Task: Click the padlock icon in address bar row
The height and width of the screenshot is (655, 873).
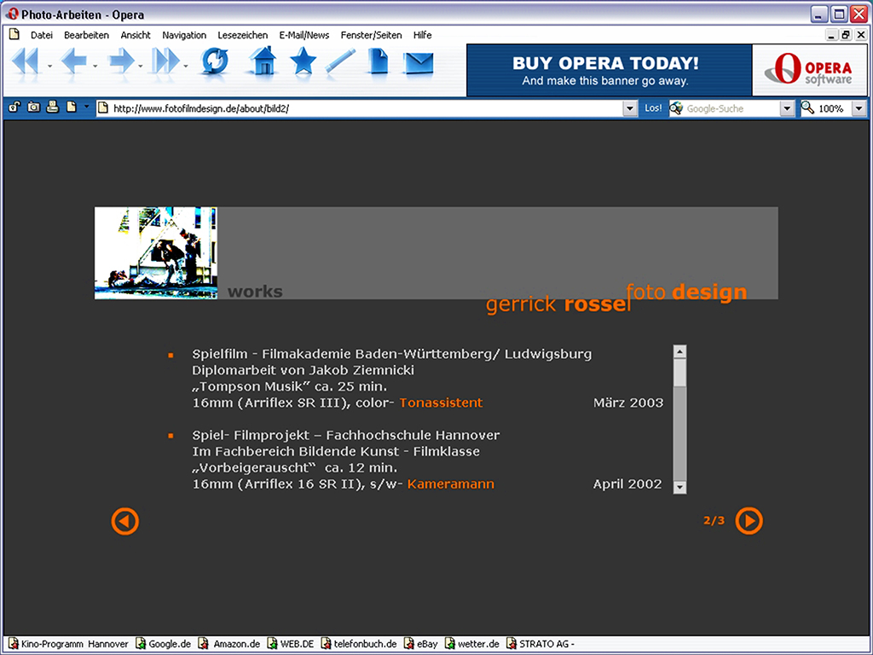Action: pos(14,107)
